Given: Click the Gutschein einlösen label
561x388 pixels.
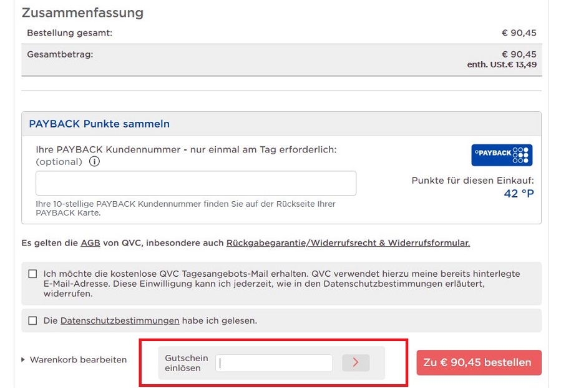Looking at the screenshot, I should (x=187, y=363).
